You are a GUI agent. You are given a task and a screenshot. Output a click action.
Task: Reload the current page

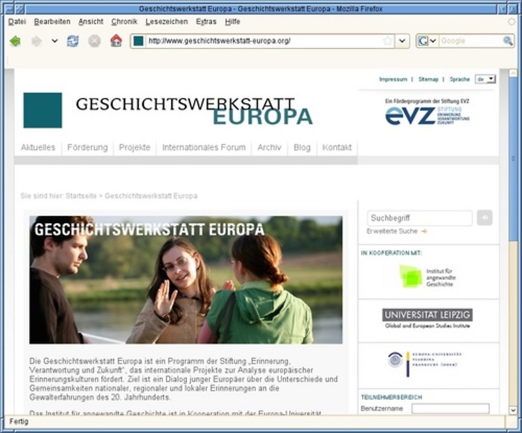pos(73,41)
